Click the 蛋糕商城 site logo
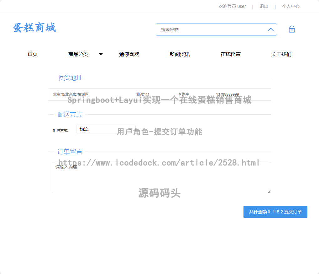Image resolution: width=319 pixels, height=274 pixels. pos(34,28)
